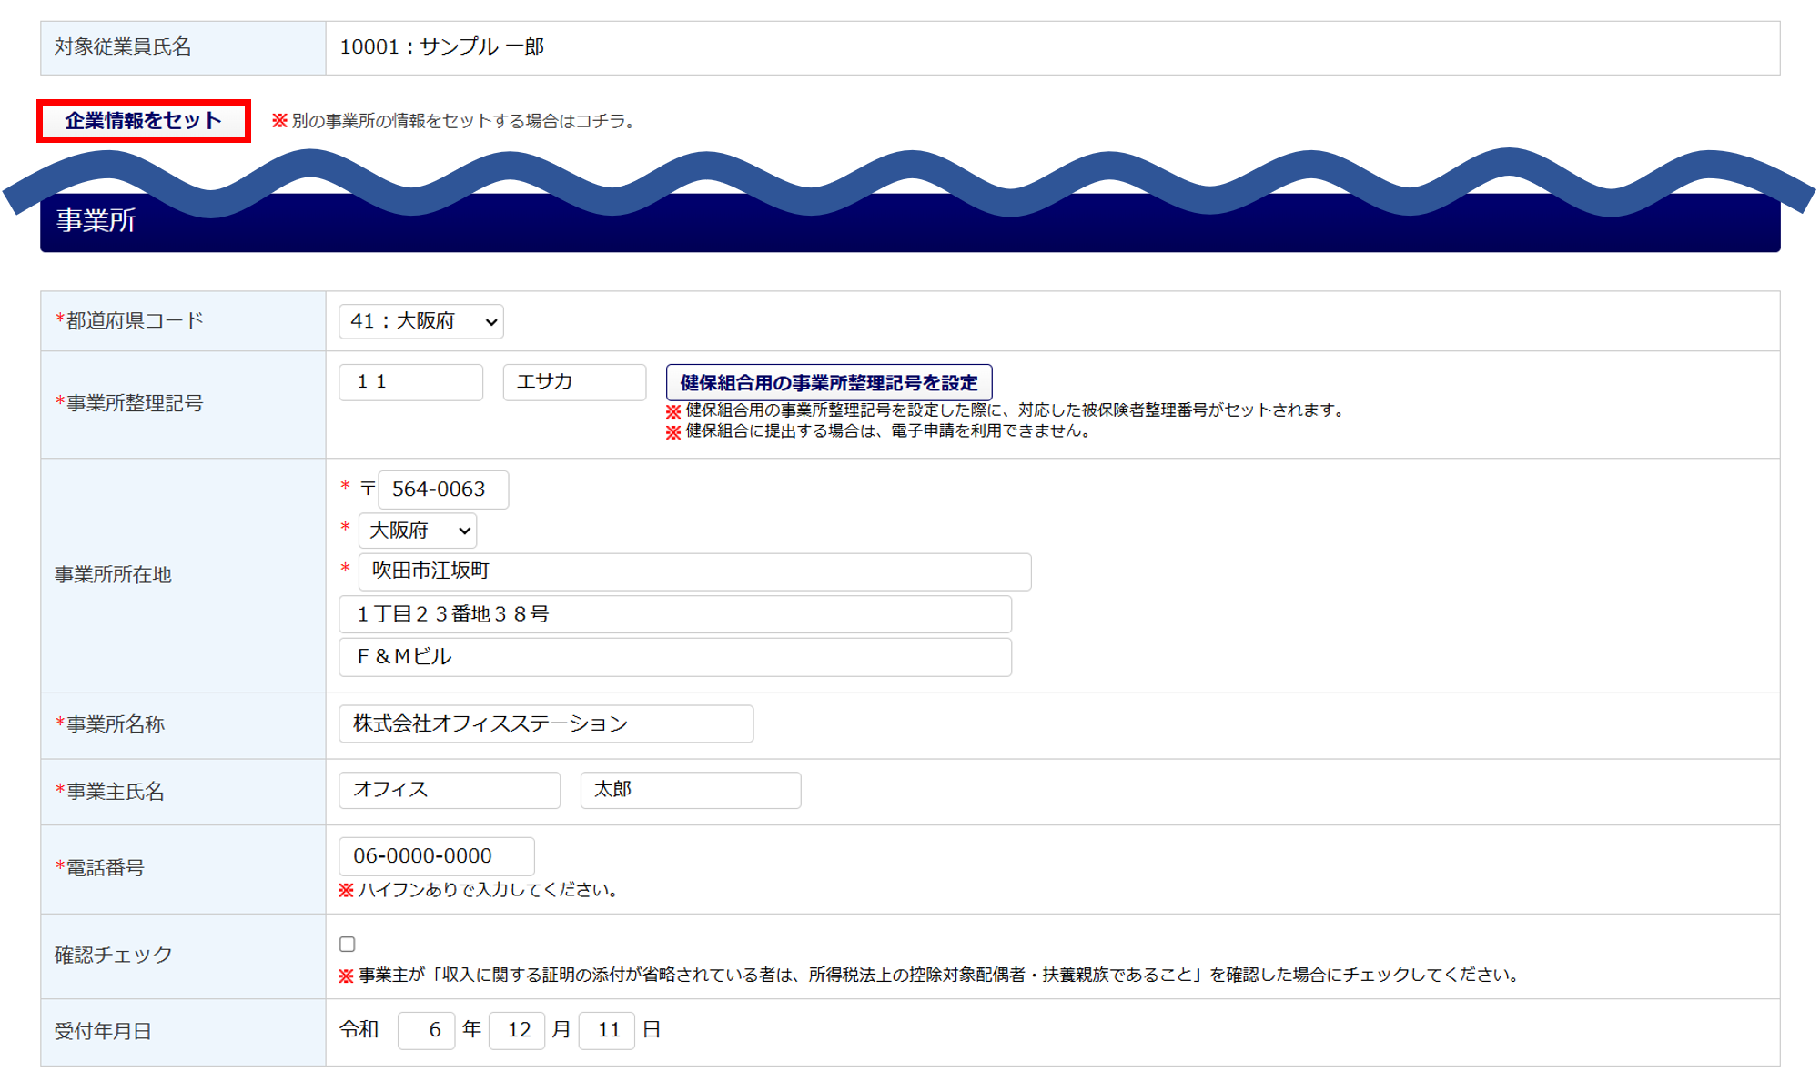
Task: Click the 事業所整理記号 field containing 11
Action: tap(410, 382)
